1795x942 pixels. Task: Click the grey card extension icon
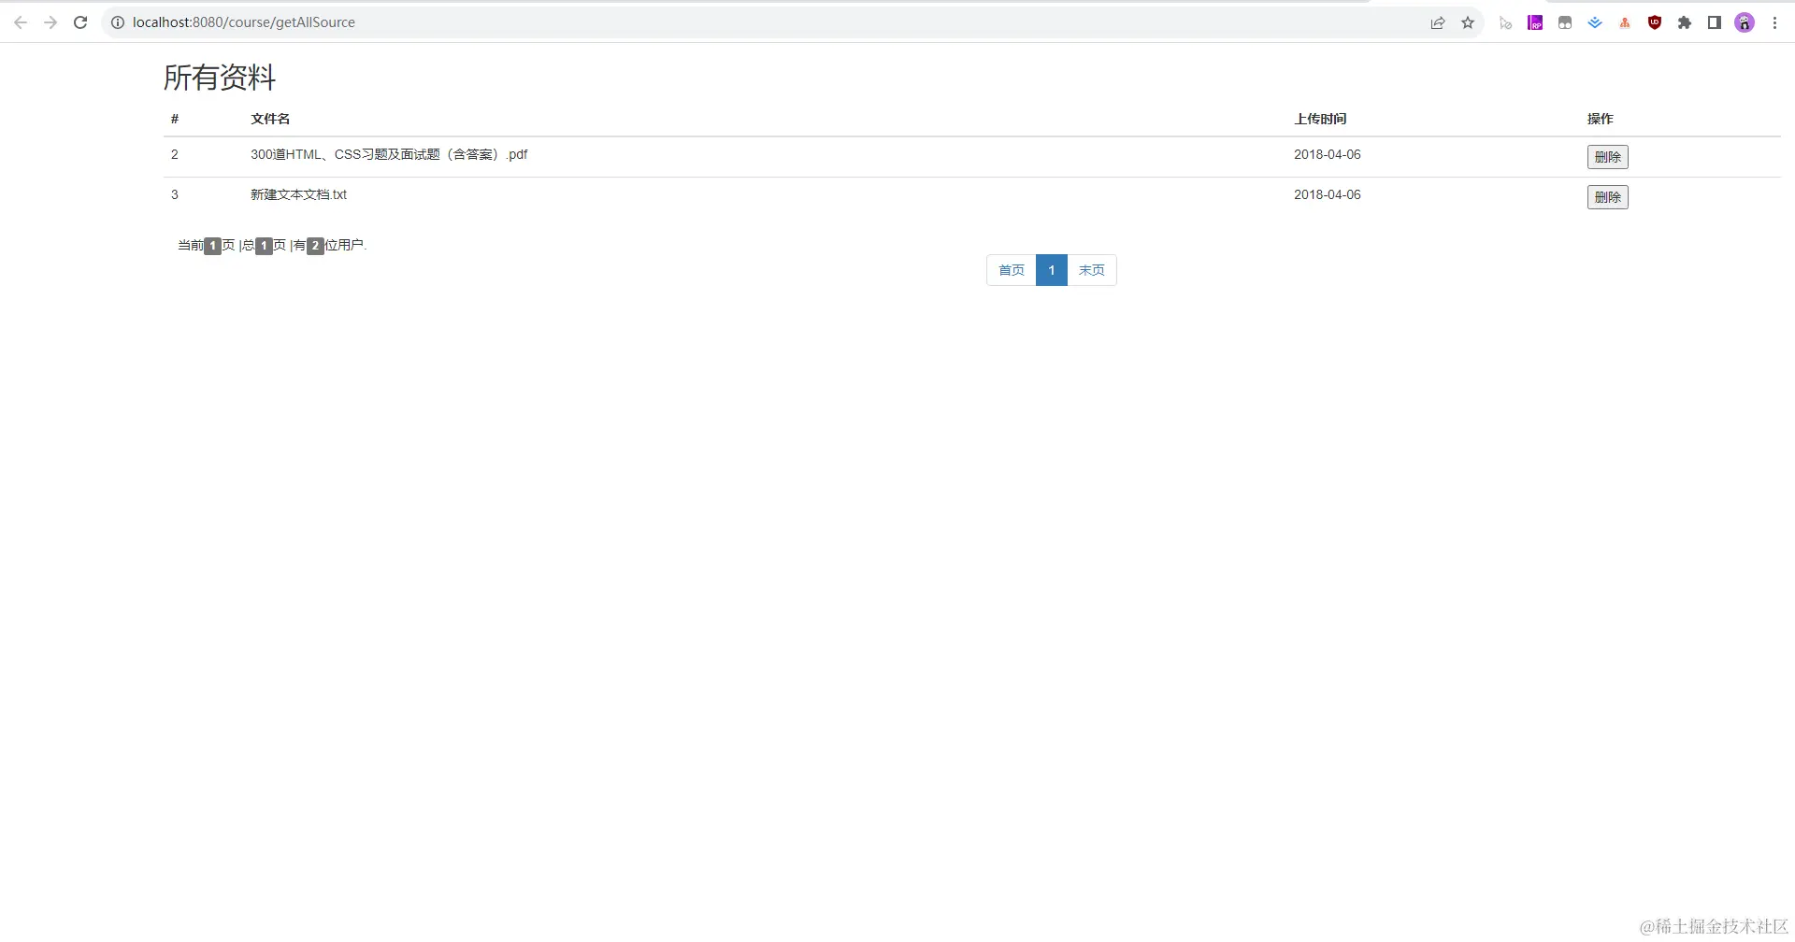(x=1565, y=22)
